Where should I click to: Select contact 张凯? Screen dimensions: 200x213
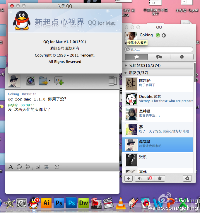click(x=158, y=160)
